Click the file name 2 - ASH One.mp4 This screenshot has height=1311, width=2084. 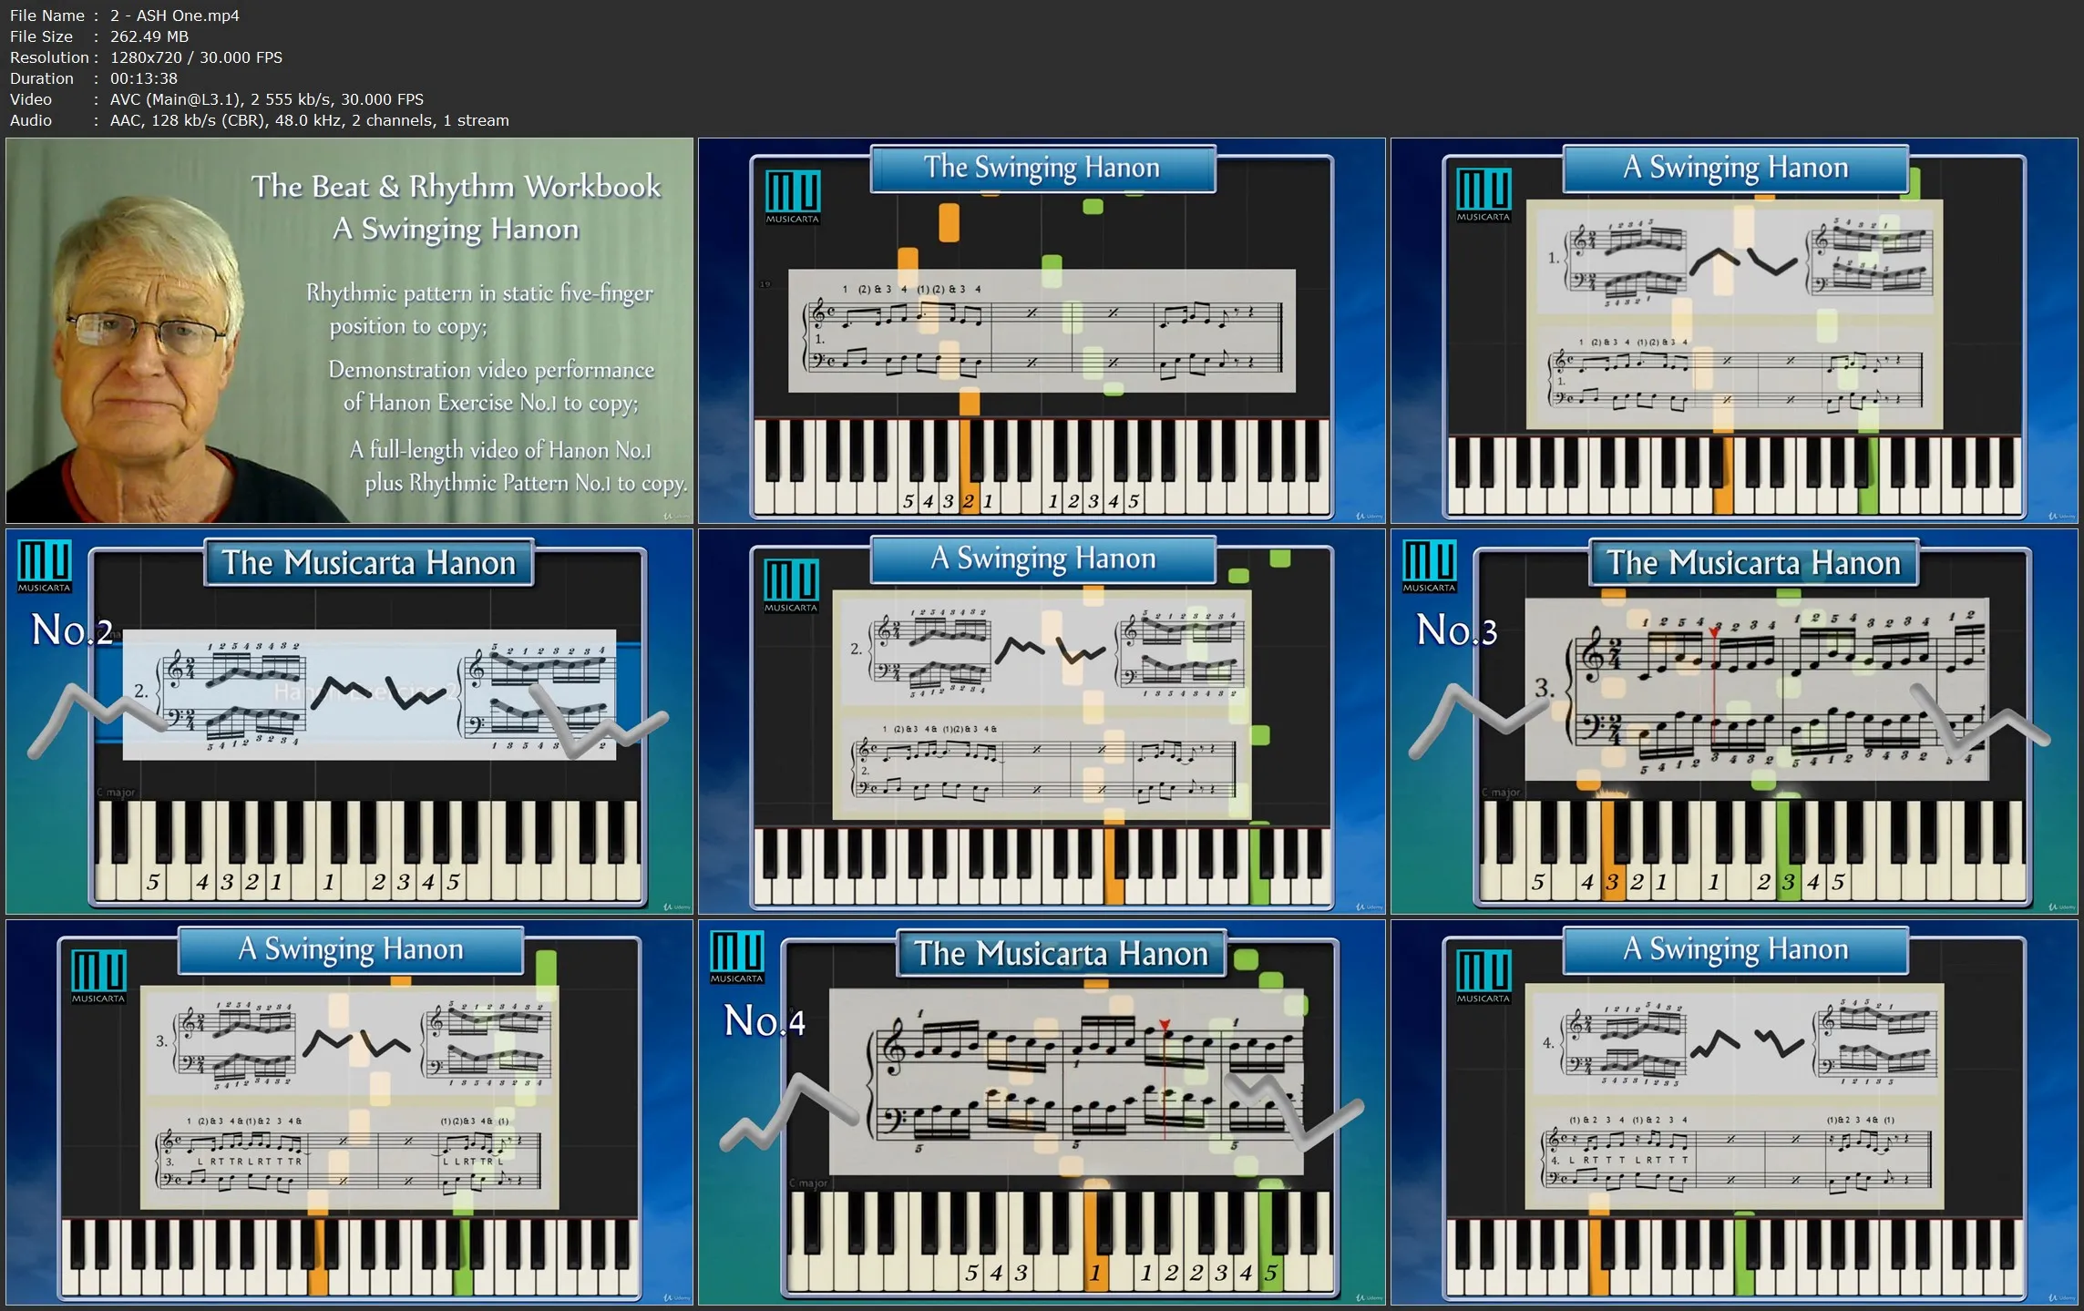(174, 15)
